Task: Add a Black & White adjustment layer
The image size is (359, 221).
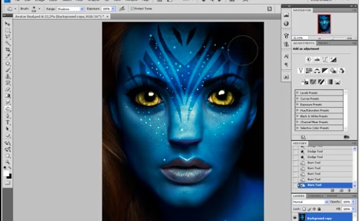Action: [x=325, y=71]
